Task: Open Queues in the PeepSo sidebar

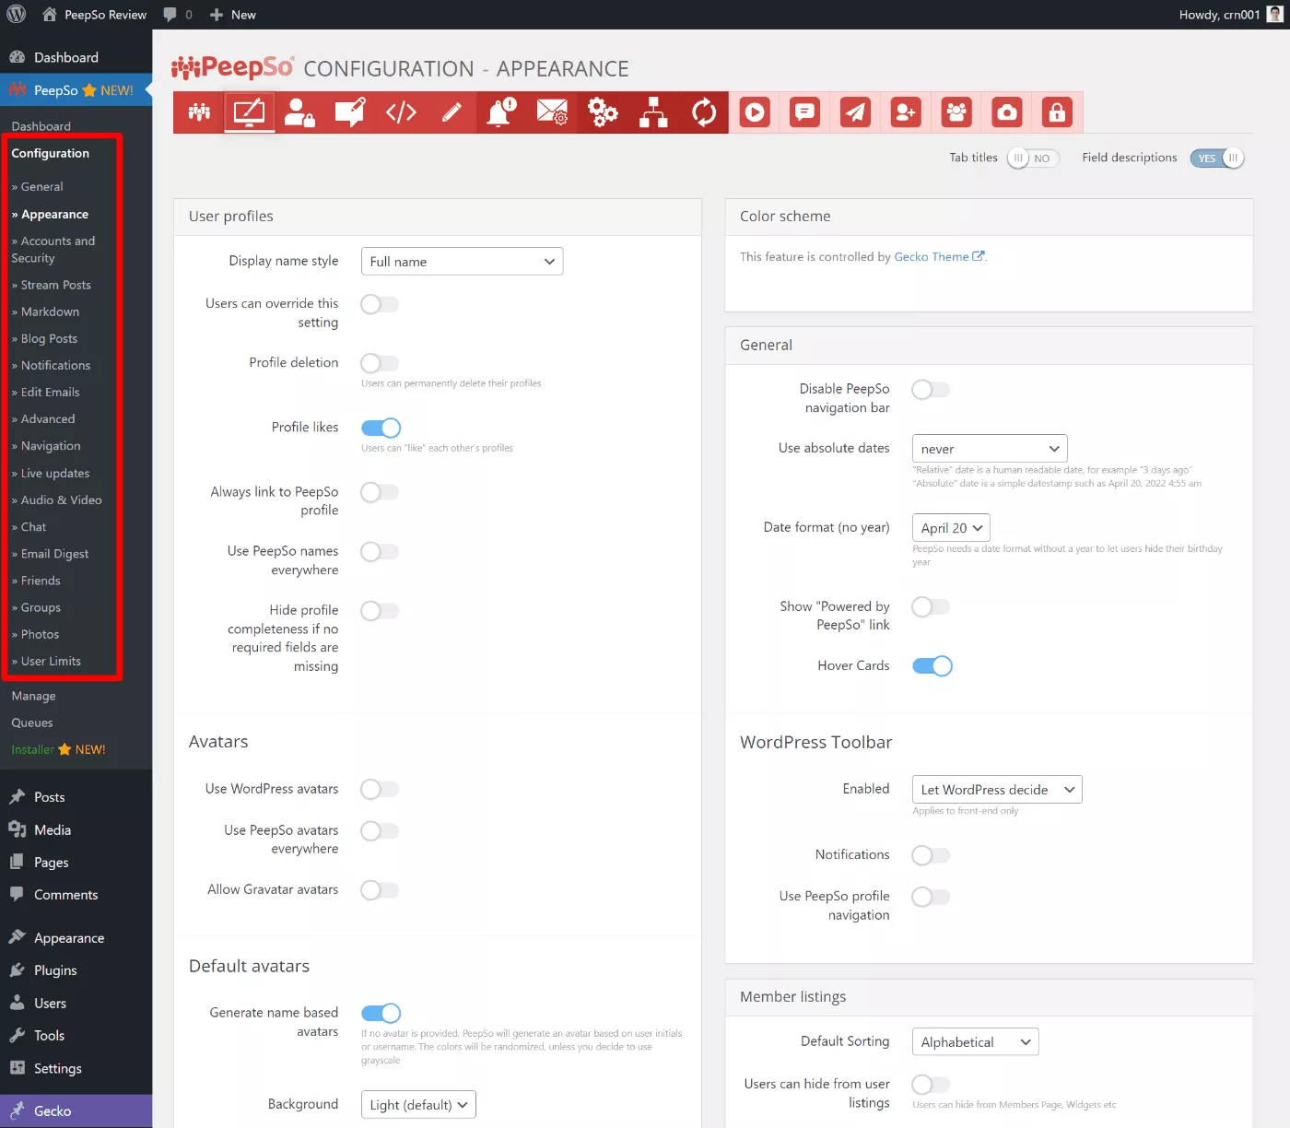Action: [x=32, y=723]
